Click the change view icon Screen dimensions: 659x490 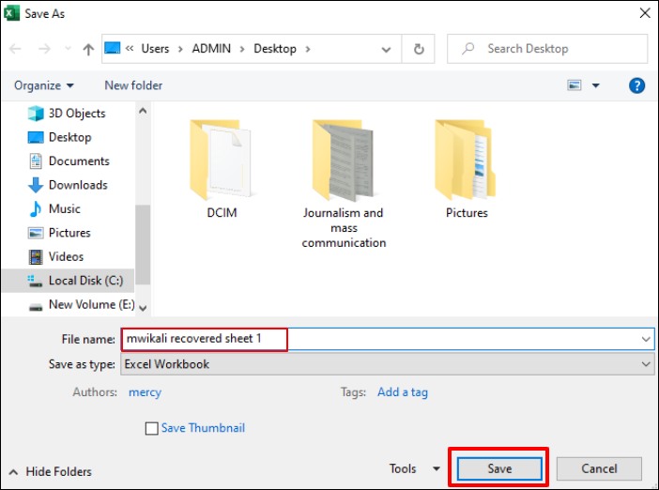pos(575,85)
